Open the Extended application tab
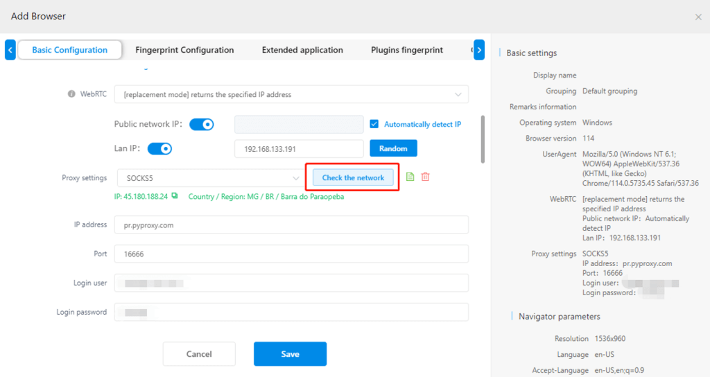 pos(302,50)
